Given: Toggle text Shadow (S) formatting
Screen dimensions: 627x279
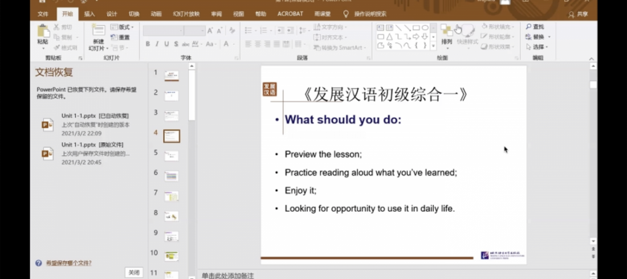Looking at the screenshot, I should point(176,44).
